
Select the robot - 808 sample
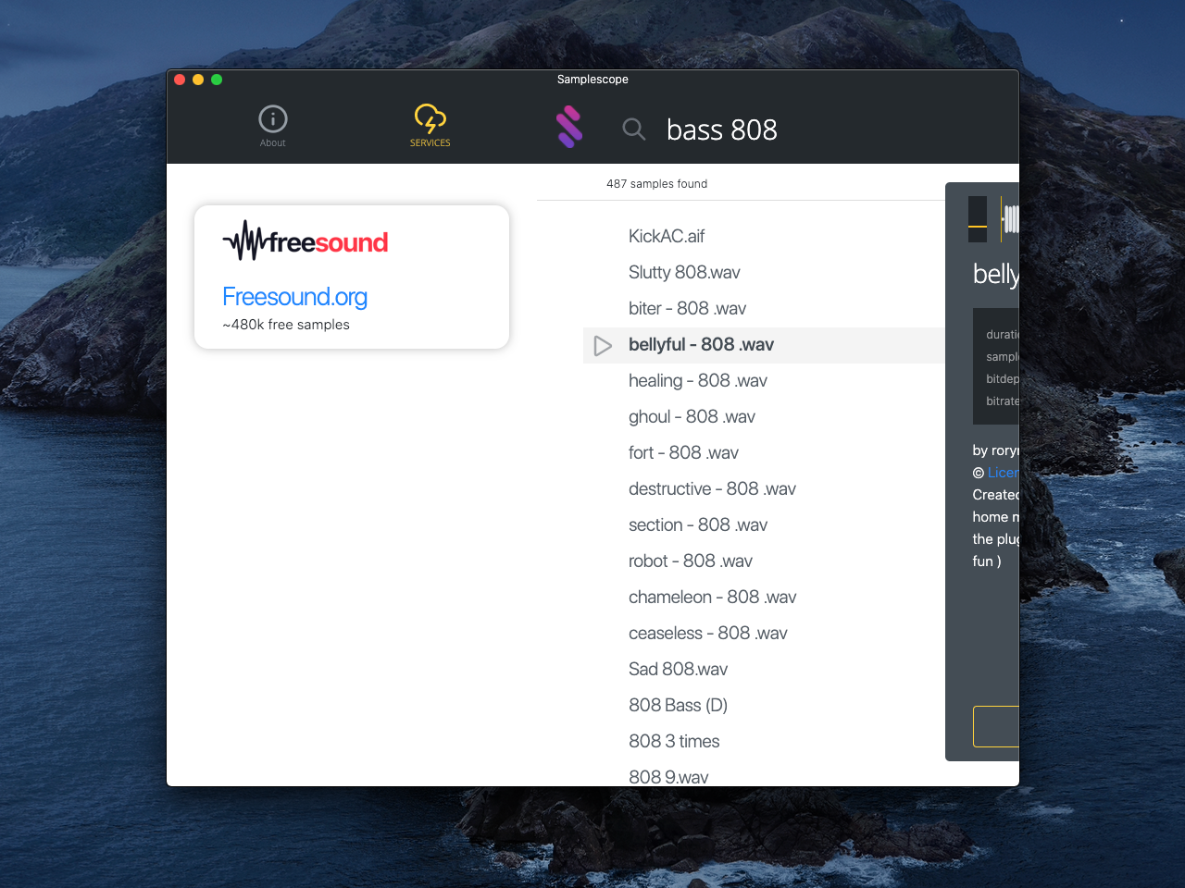[x=691, y=561]
